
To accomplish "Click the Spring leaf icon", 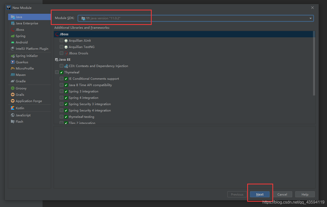I will click(13, 36).
